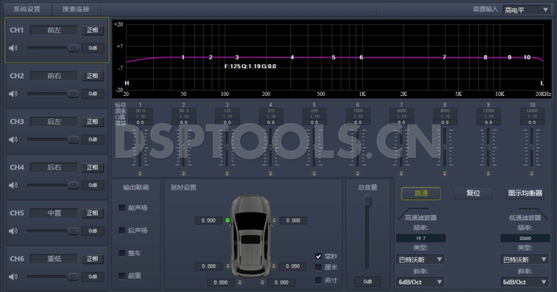This screenshot has width=557, height=292.
Task: Click reset knob under EQ band 6
Action: 358,174
